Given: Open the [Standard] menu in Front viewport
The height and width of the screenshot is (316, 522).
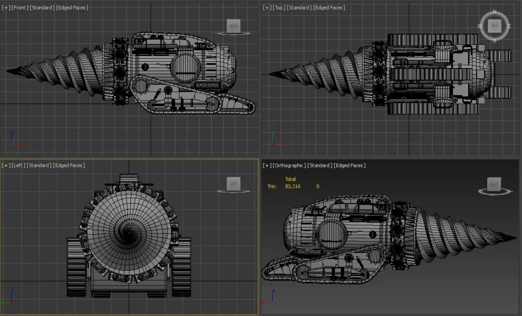Looking at the screenshot, I should coord(42,7).
